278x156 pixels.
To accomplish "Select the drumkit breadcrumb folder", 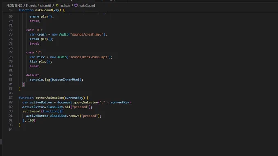I will point(45,5).
